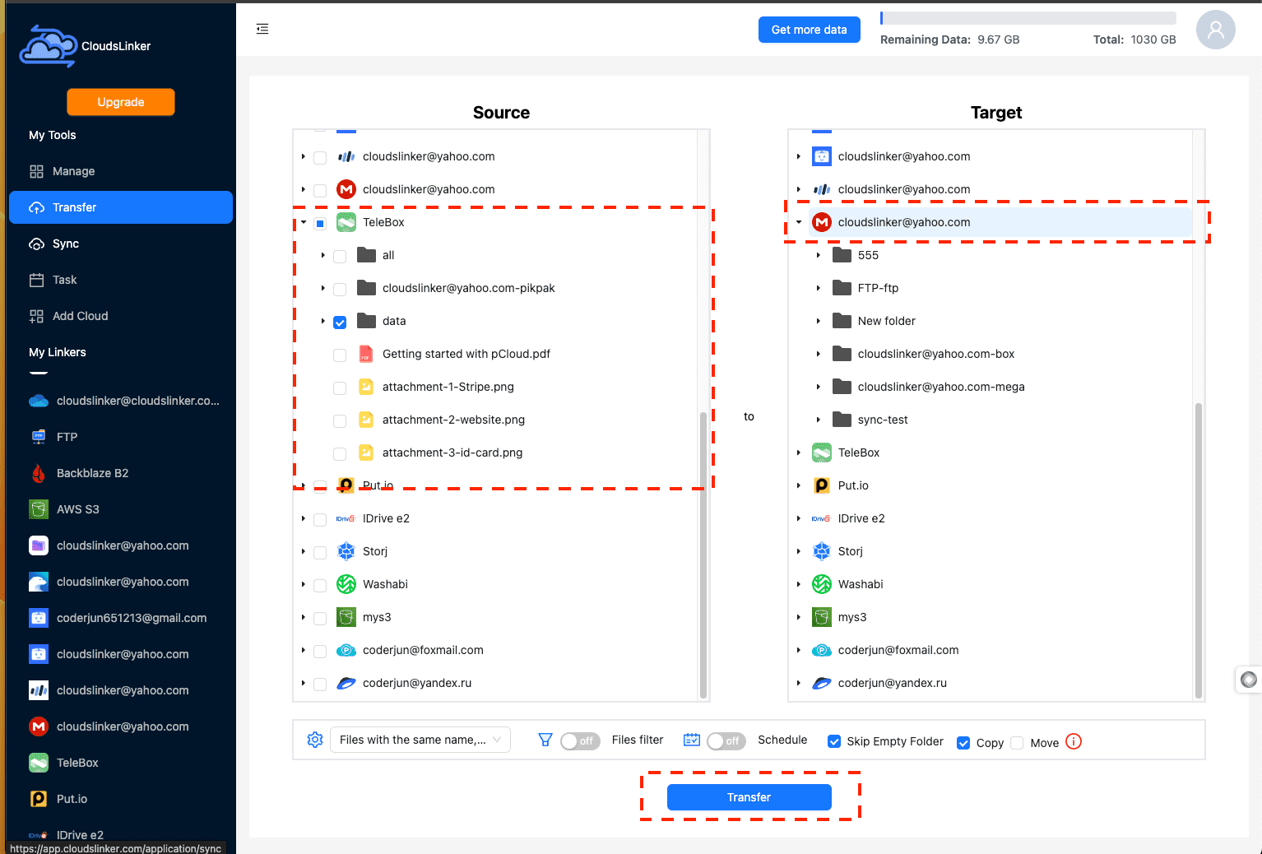Viewport: 1262px width, 854px height.
Task: Click the OneDrive cloud icon in My Linkers
Action: 39,401
